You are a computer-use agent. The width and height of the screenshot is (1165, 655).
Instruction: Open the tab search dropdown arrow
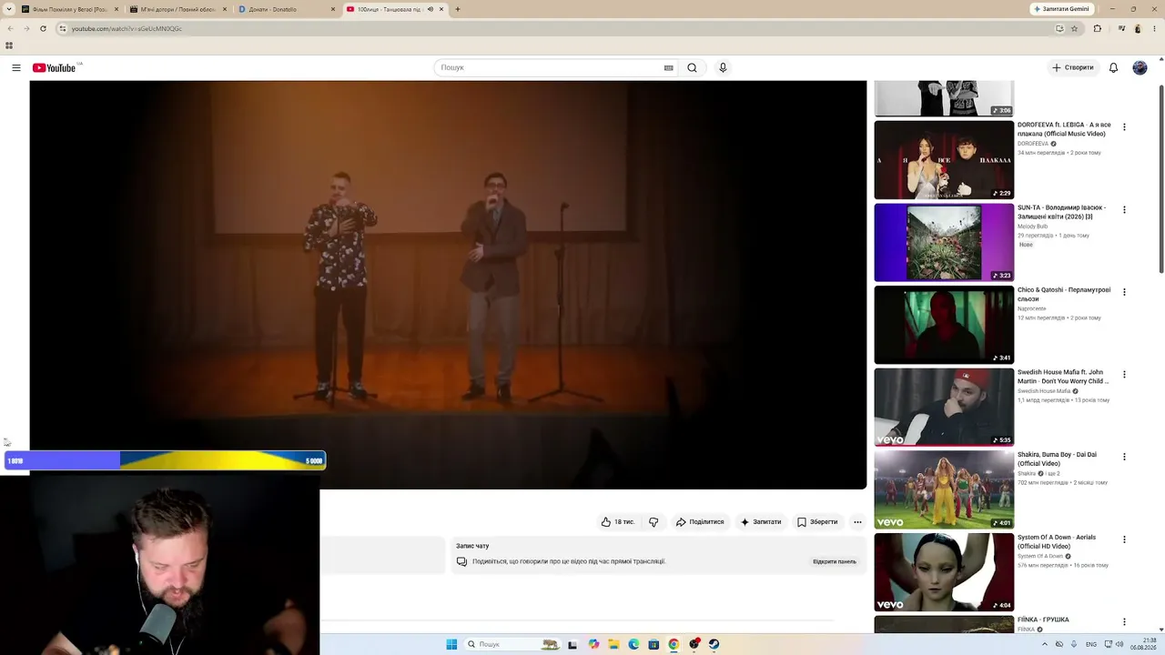click(x=9, y=9)
